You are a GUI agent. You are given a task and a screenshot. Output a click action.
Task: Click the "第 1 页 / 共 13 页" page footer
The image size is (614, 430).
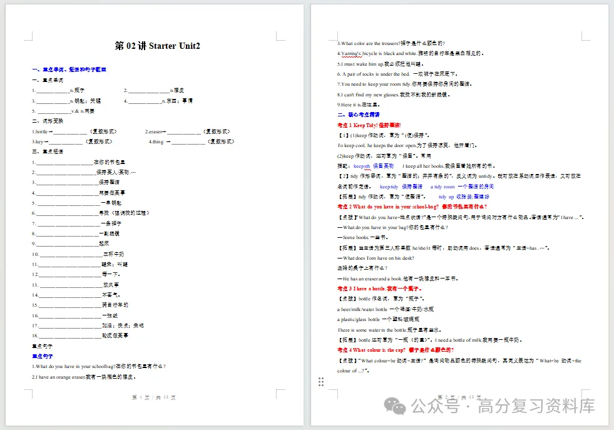[x=154, y=397]
